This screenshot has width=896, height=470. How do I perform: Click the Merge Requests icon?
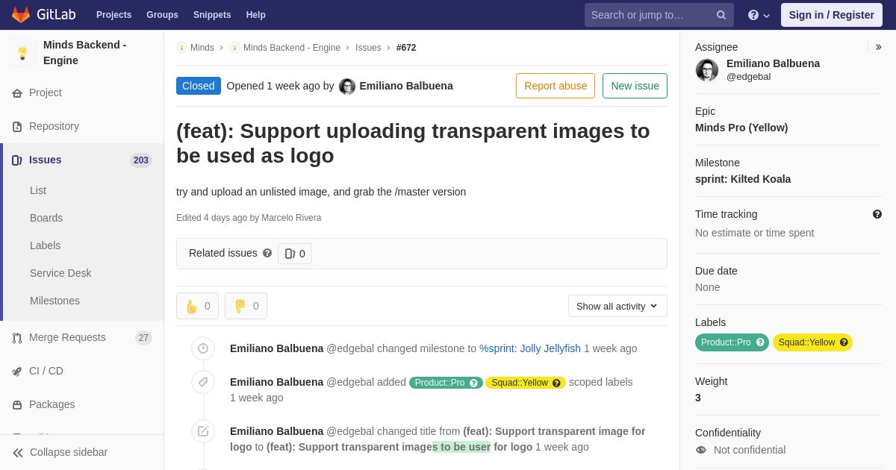coord(17,338)
